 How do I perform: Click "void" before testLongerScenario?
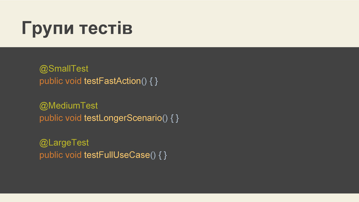(73, 118)
